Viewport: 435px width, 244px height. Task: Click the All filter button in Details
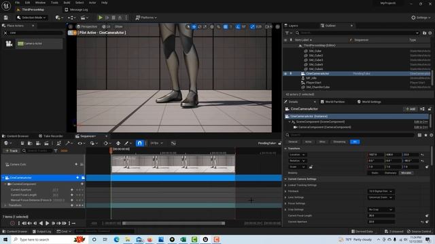355,142
